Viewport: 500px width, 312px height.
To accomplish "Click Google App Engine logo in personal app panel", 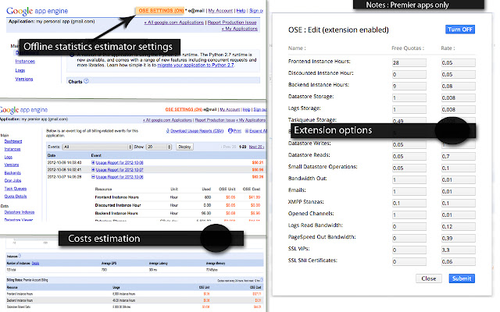I will tap(37, 11).
